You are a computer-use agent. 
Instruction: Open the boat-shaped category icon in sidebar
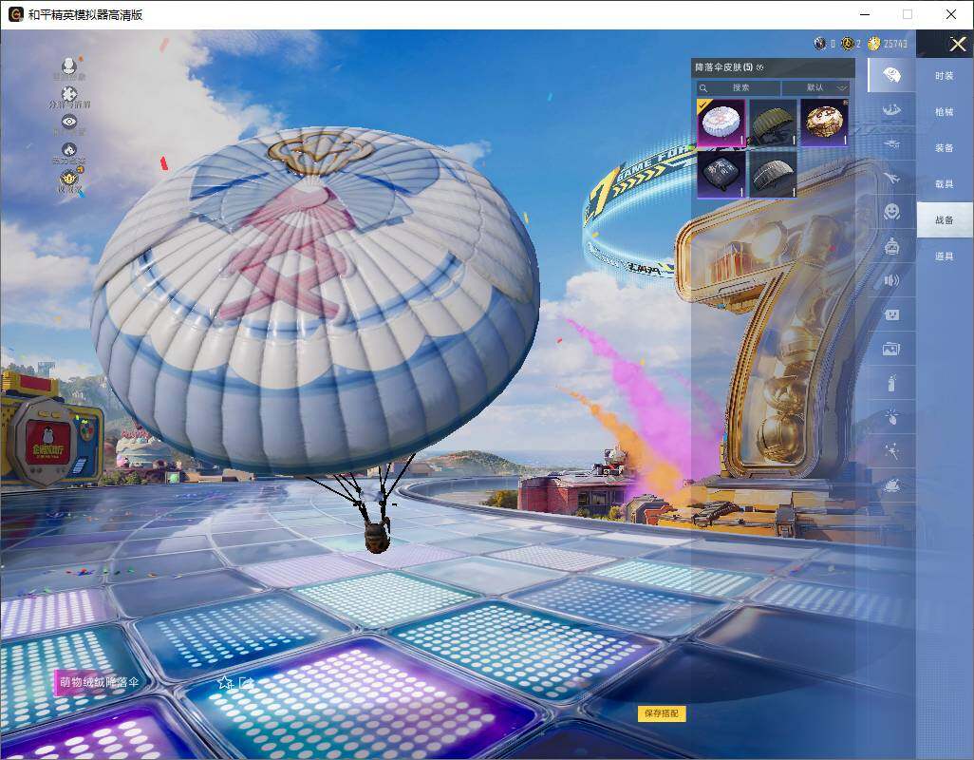[891, 110]
